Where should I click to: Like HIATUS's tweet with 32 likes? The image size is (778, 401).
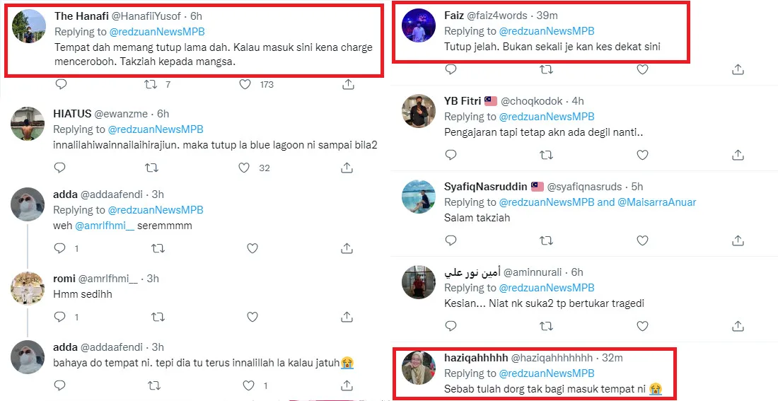click(x=244, y=168)
